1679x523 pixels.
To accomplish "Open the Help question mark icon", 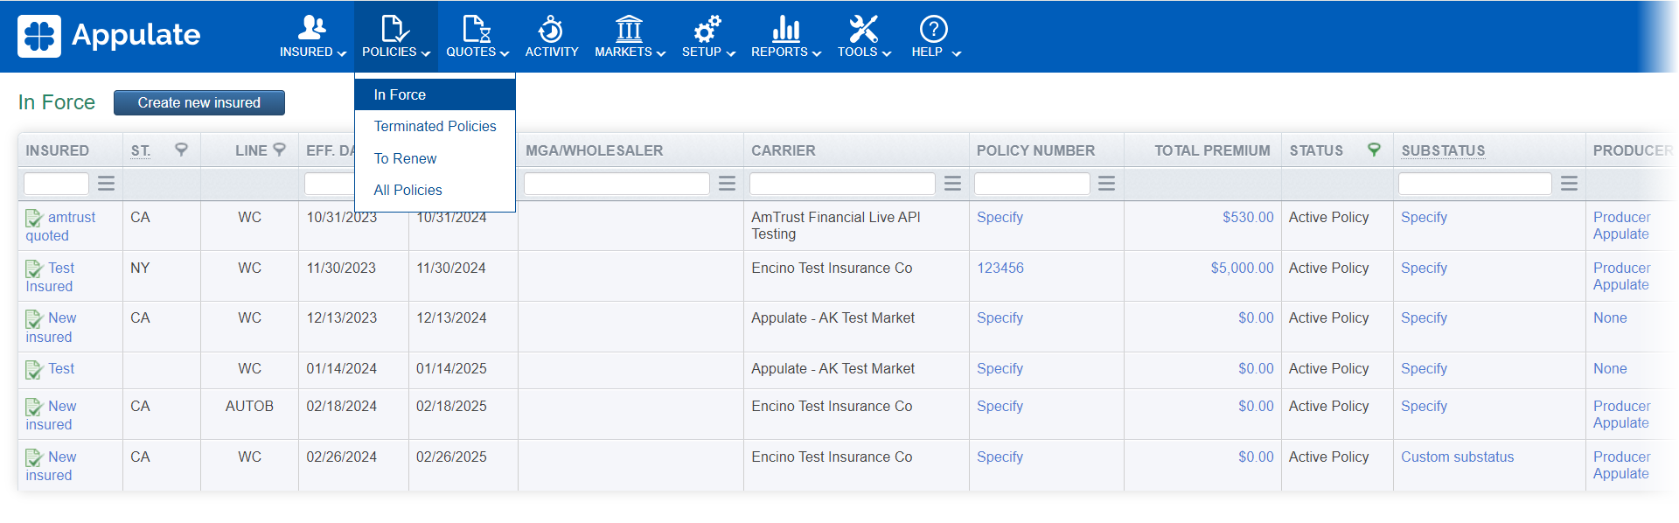I will point(933,29).
